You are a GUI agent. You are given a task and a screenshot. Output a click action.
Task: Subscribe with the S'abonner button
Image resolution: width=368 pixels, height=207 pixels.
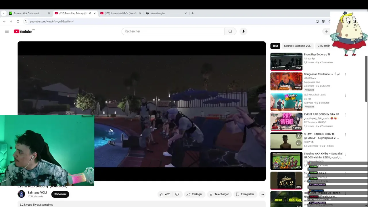coord(60,194)
